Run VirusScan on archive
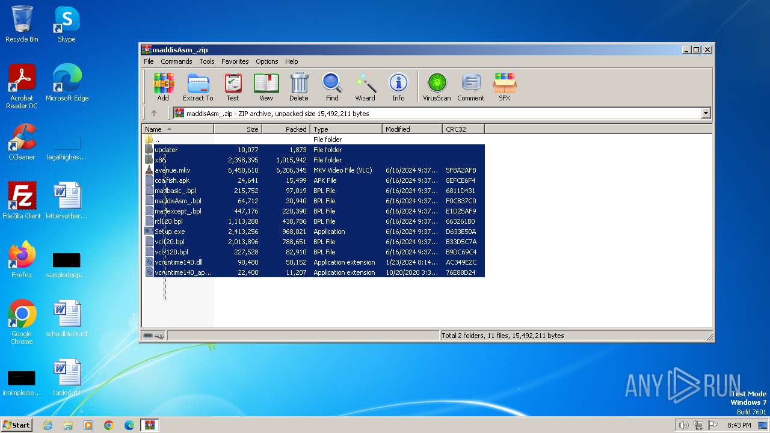The width and height of the screenshot is (770, 433). 437,87
